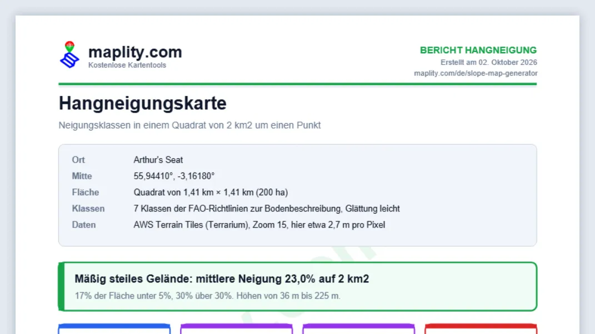Click the 'Kostenlose Kartentools' tagline
Image resolution: width=595 pixels, height=334 pixels.
pyautogui.click(x=127, y=65)
